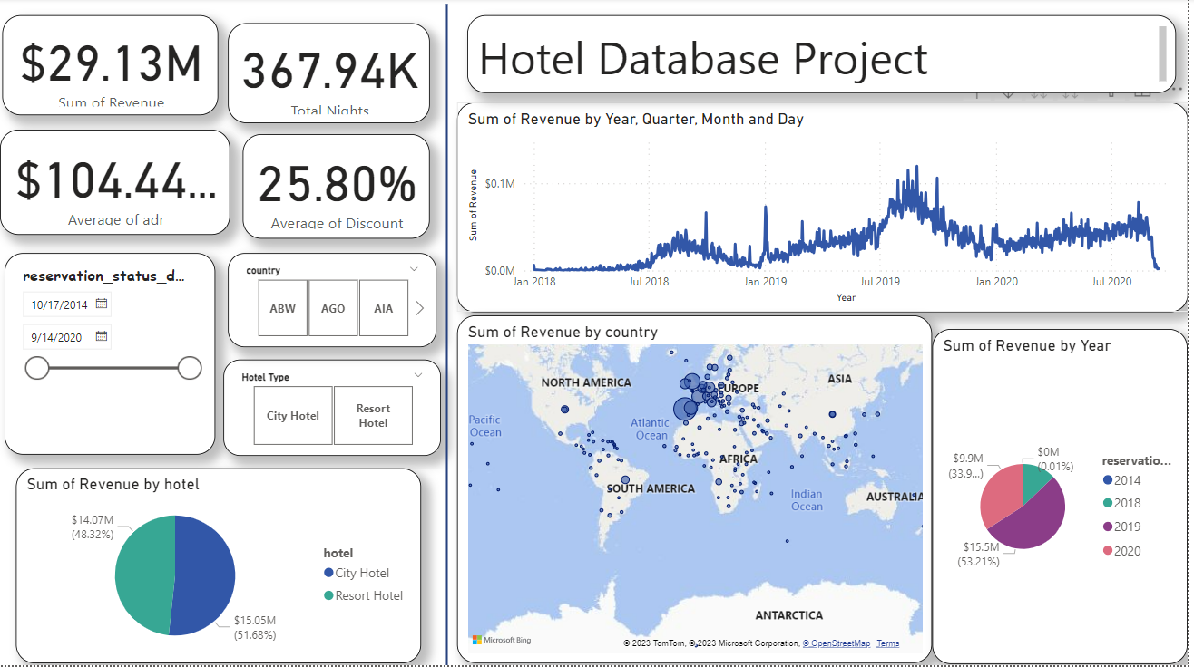1194x667 pixels.
Task: Expand the country slicer chevron dropdown
Action: (x=415, y=269)
